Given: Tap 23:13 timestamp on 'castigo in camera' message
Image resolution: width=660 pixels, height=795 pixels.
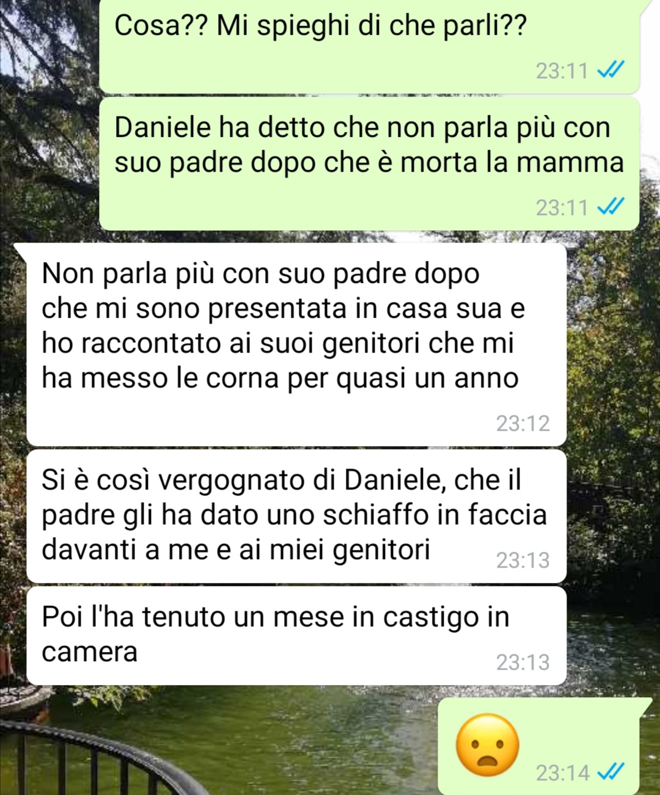Looking at the screenshot, I should pyautogui.click(x=522, y=662).
